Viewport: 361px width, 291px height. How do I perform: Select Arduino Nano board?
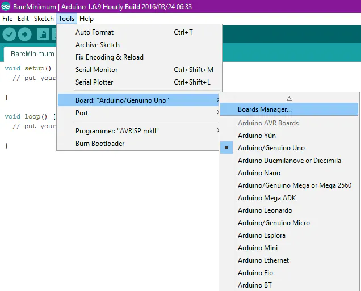[289, 173]
